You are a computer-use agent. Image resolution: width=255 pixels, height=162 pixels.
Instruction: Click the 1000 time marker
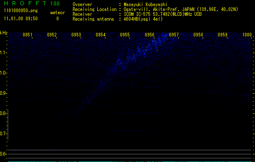[247, 35]
